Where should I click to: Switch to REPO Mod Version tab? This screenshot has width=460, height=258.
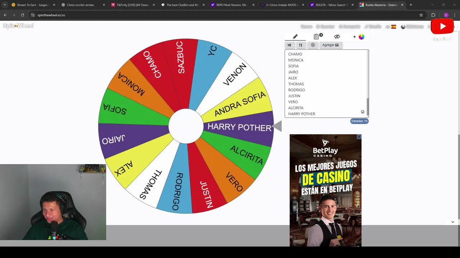click(232, 5)
